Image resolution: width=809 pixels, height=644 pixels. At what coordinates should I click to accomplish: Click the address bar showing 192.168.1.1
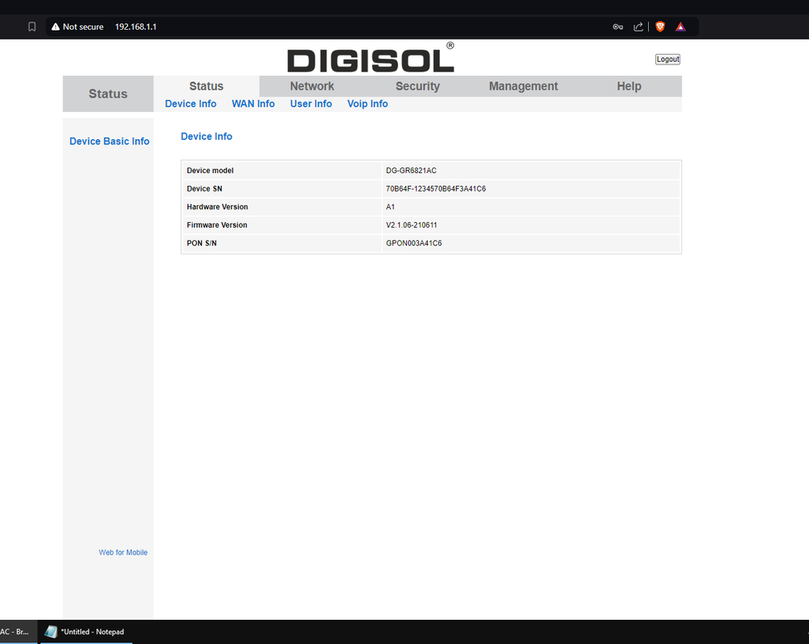[322, 27]
